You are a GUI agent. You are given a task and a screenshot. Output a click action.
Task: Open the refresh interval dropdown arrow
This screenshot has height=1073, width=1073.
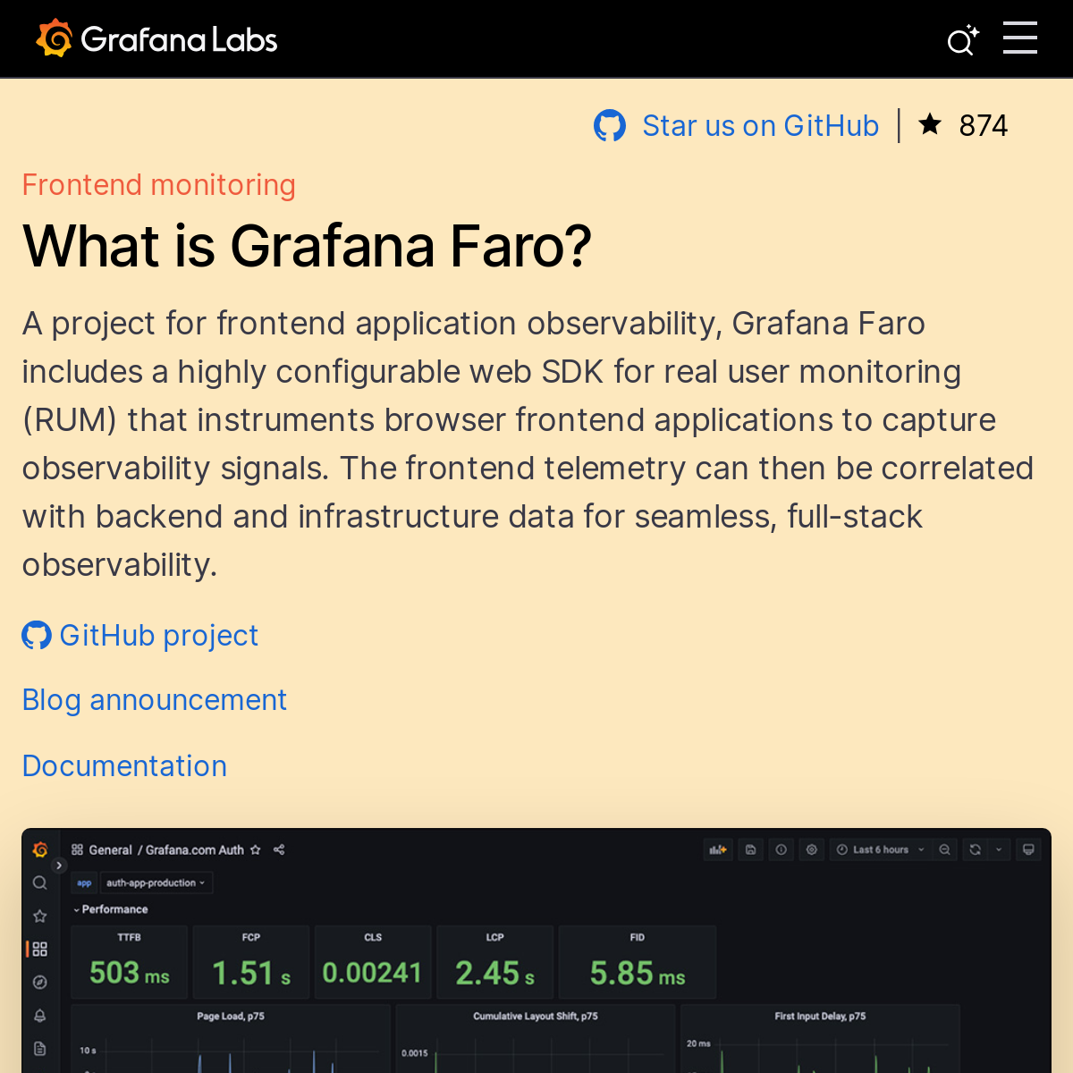pos(999,849)
